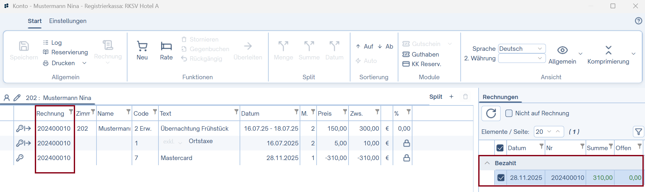The height and width of the screenshot is (192, 645).
Task: Open the KK Reserv. module
Action: click(422, 64)
